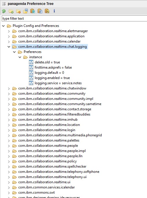
Task: Select com.ibm.collaboration.realtime.spellchecker item
Action: (x=52, y=166)
